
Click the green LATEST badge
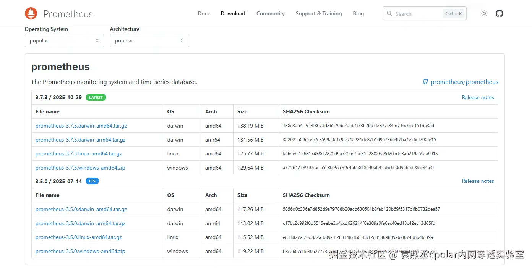(96, 97)
